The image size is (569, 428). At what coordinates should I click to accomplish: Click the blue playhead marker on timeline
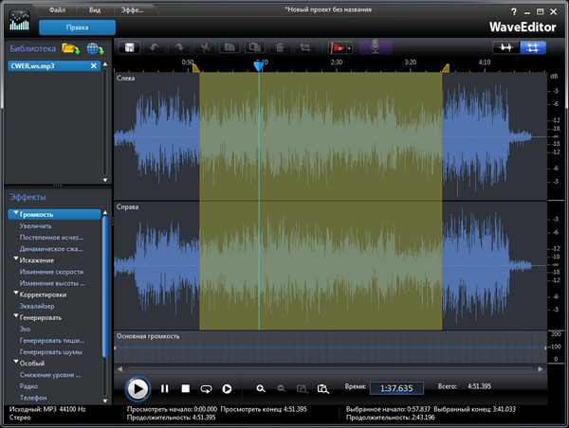point(258,65)
